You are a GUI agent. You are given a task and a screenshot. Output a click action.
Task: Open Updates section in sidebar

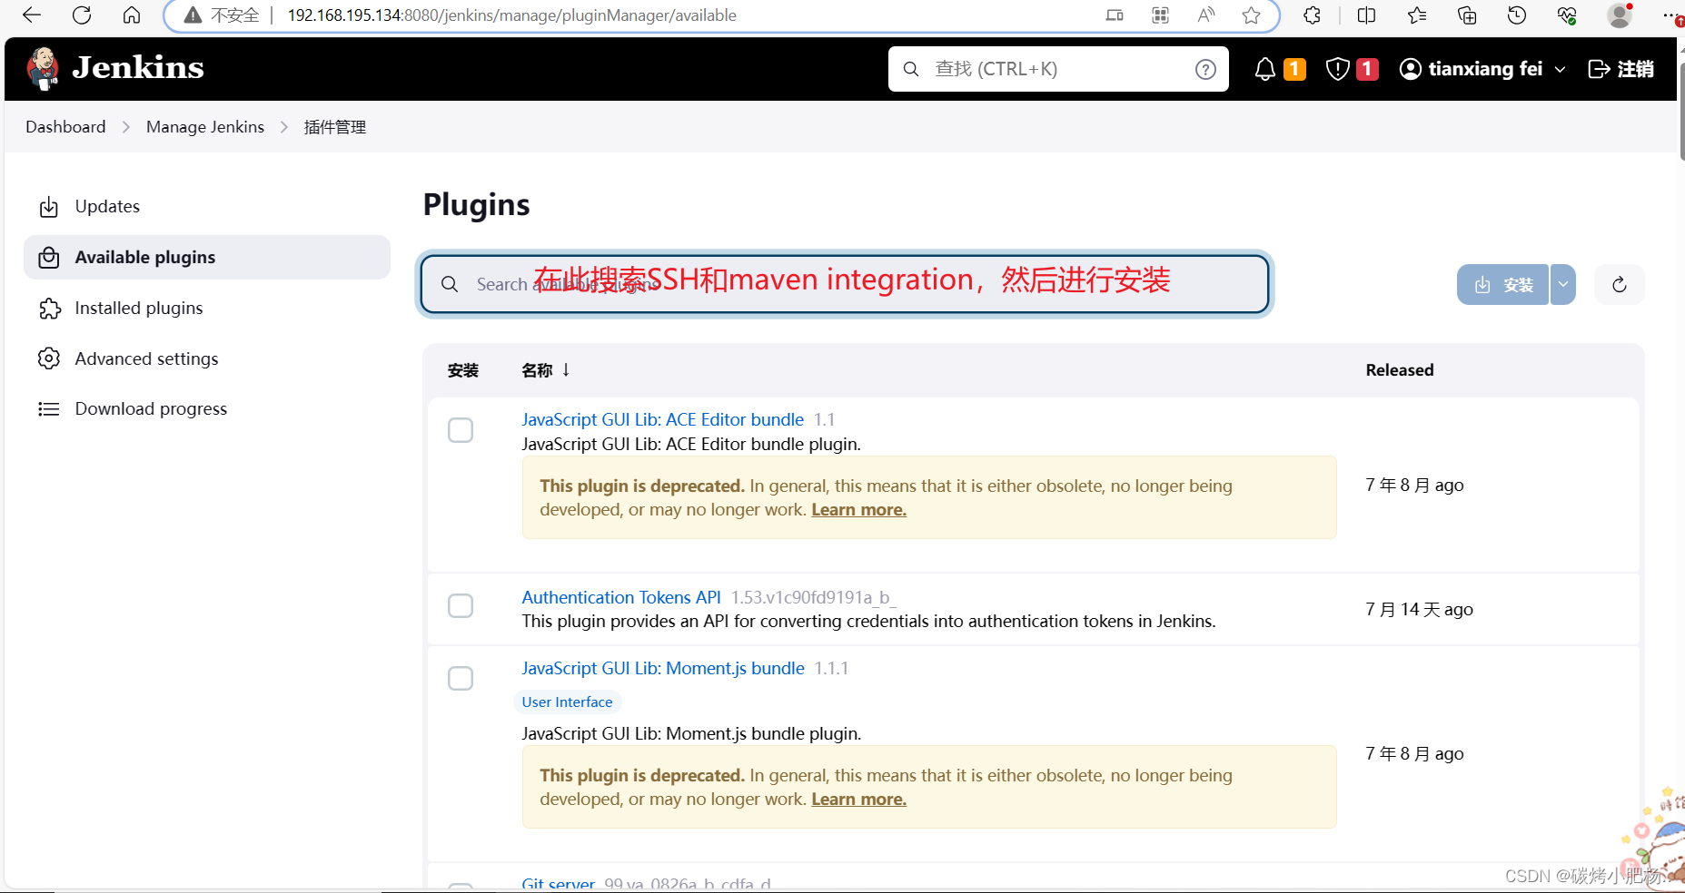(207, 207)
